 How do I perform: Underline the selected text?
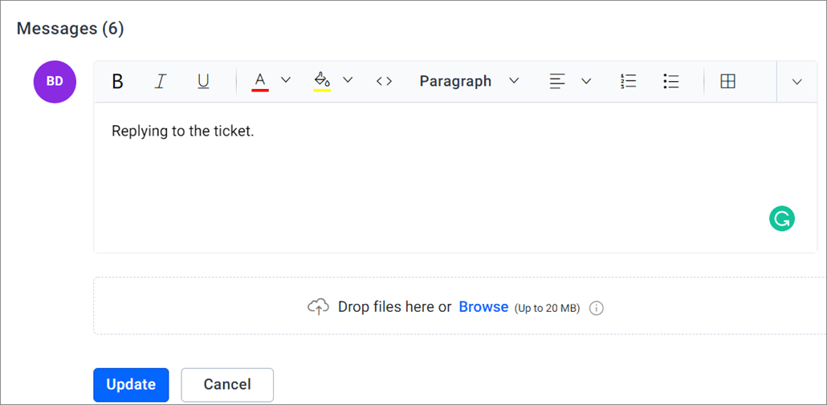click(204, 81)
